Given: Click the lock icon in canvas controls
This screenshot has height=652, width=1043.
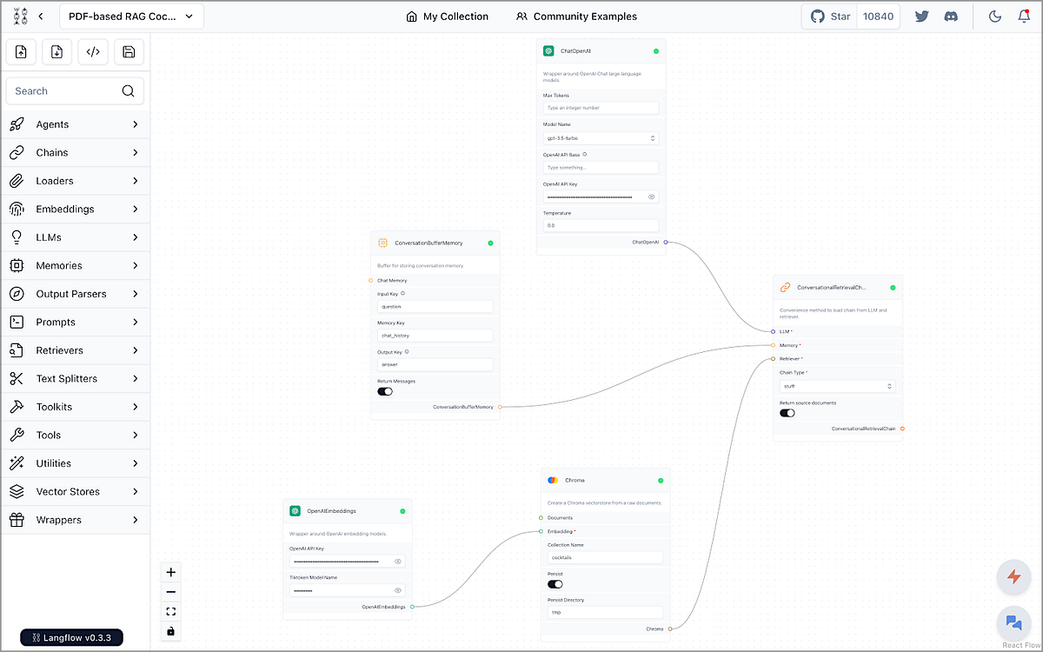Looking at the screenshot, I should pos(170,631).
